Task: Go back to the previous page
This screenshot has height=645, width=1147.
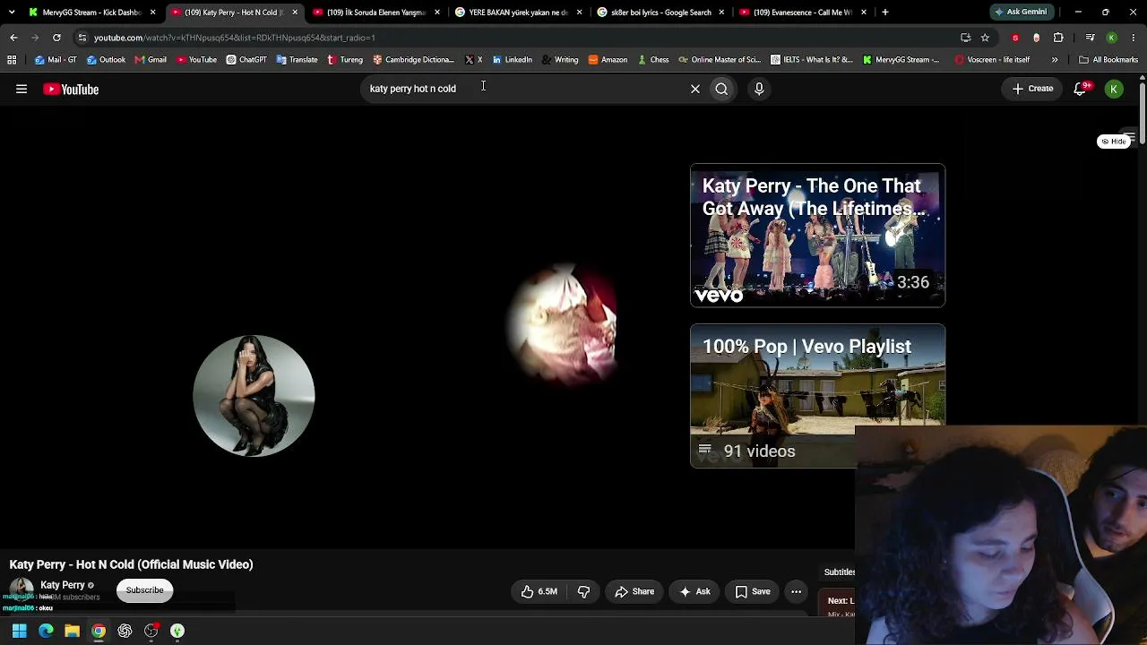Action: [13, 38]
